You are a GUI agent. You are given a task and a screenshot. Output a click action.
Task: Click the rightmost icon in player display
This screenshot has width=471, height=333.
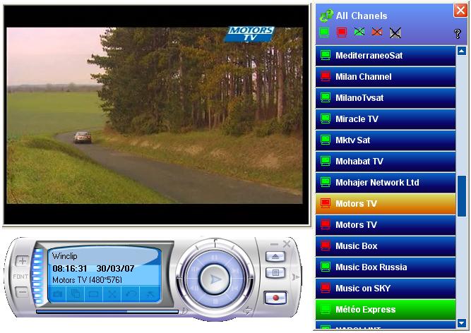[150, 294]
